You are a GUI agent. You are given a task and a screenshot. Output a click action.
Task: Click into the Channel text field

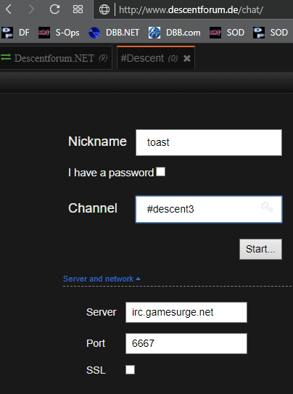(x=209, y=209)
